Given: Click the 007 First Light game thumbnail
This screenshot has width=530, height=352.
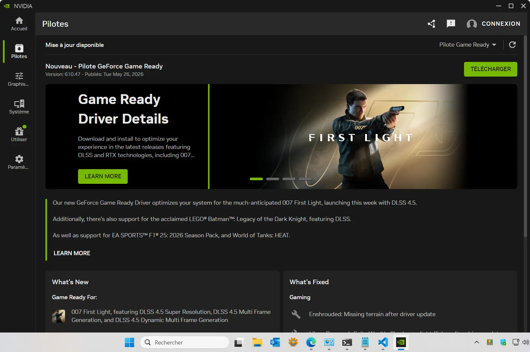Looking at the screenshot, I should pos(58,316).
